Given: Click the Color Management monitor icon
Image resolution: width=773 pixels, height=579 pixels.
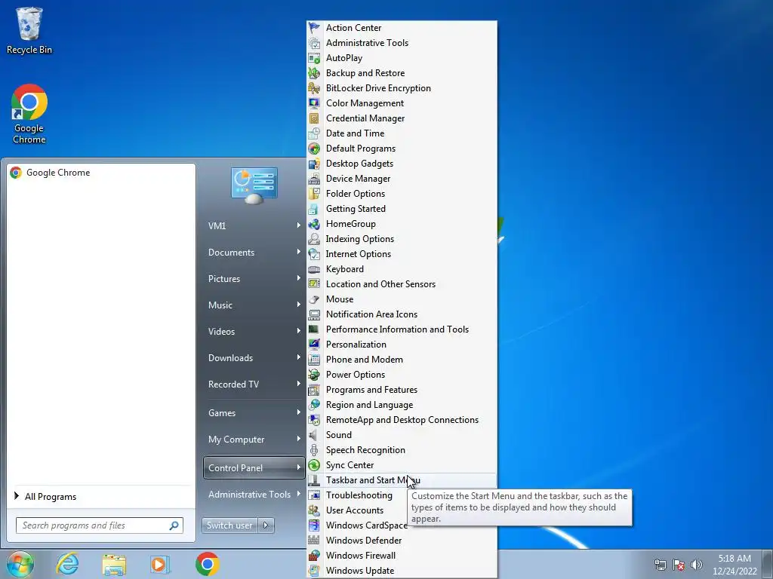Looking at the screenshot, I should (314, 103).
